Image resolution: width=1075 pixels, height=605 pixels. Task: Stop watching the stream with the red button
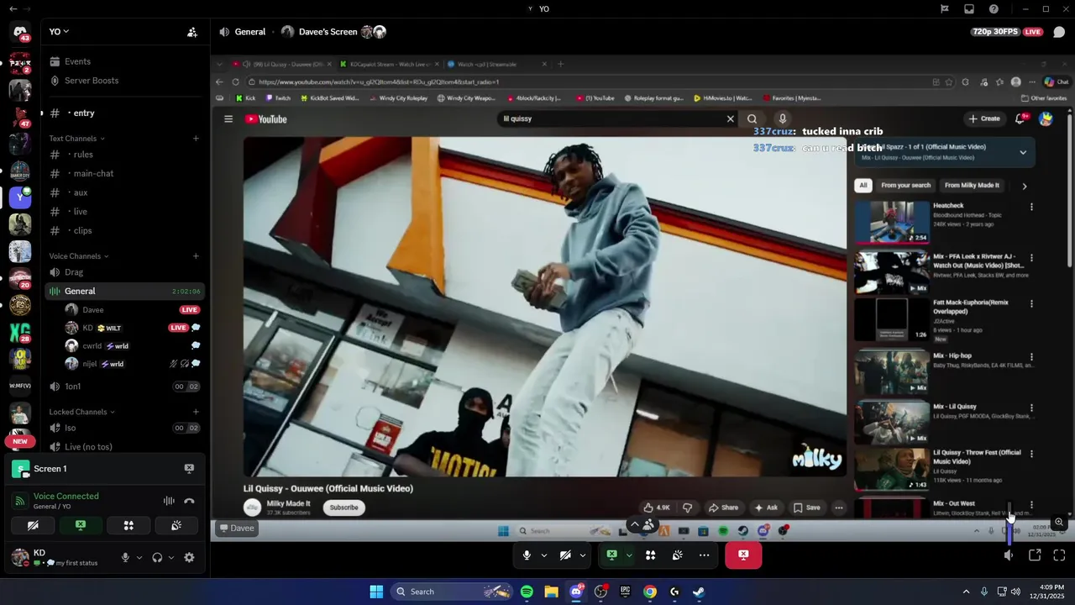coord(742,555)
